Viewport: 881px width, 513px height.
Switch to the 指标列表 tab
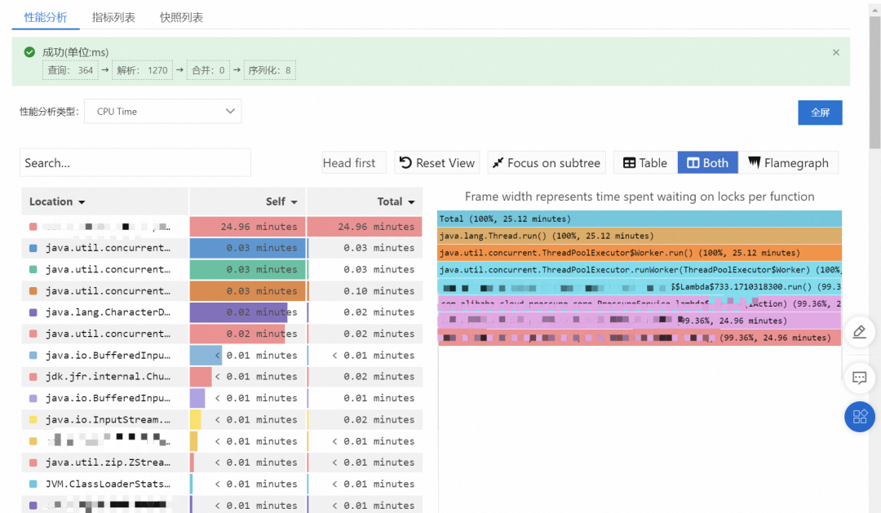113,17
